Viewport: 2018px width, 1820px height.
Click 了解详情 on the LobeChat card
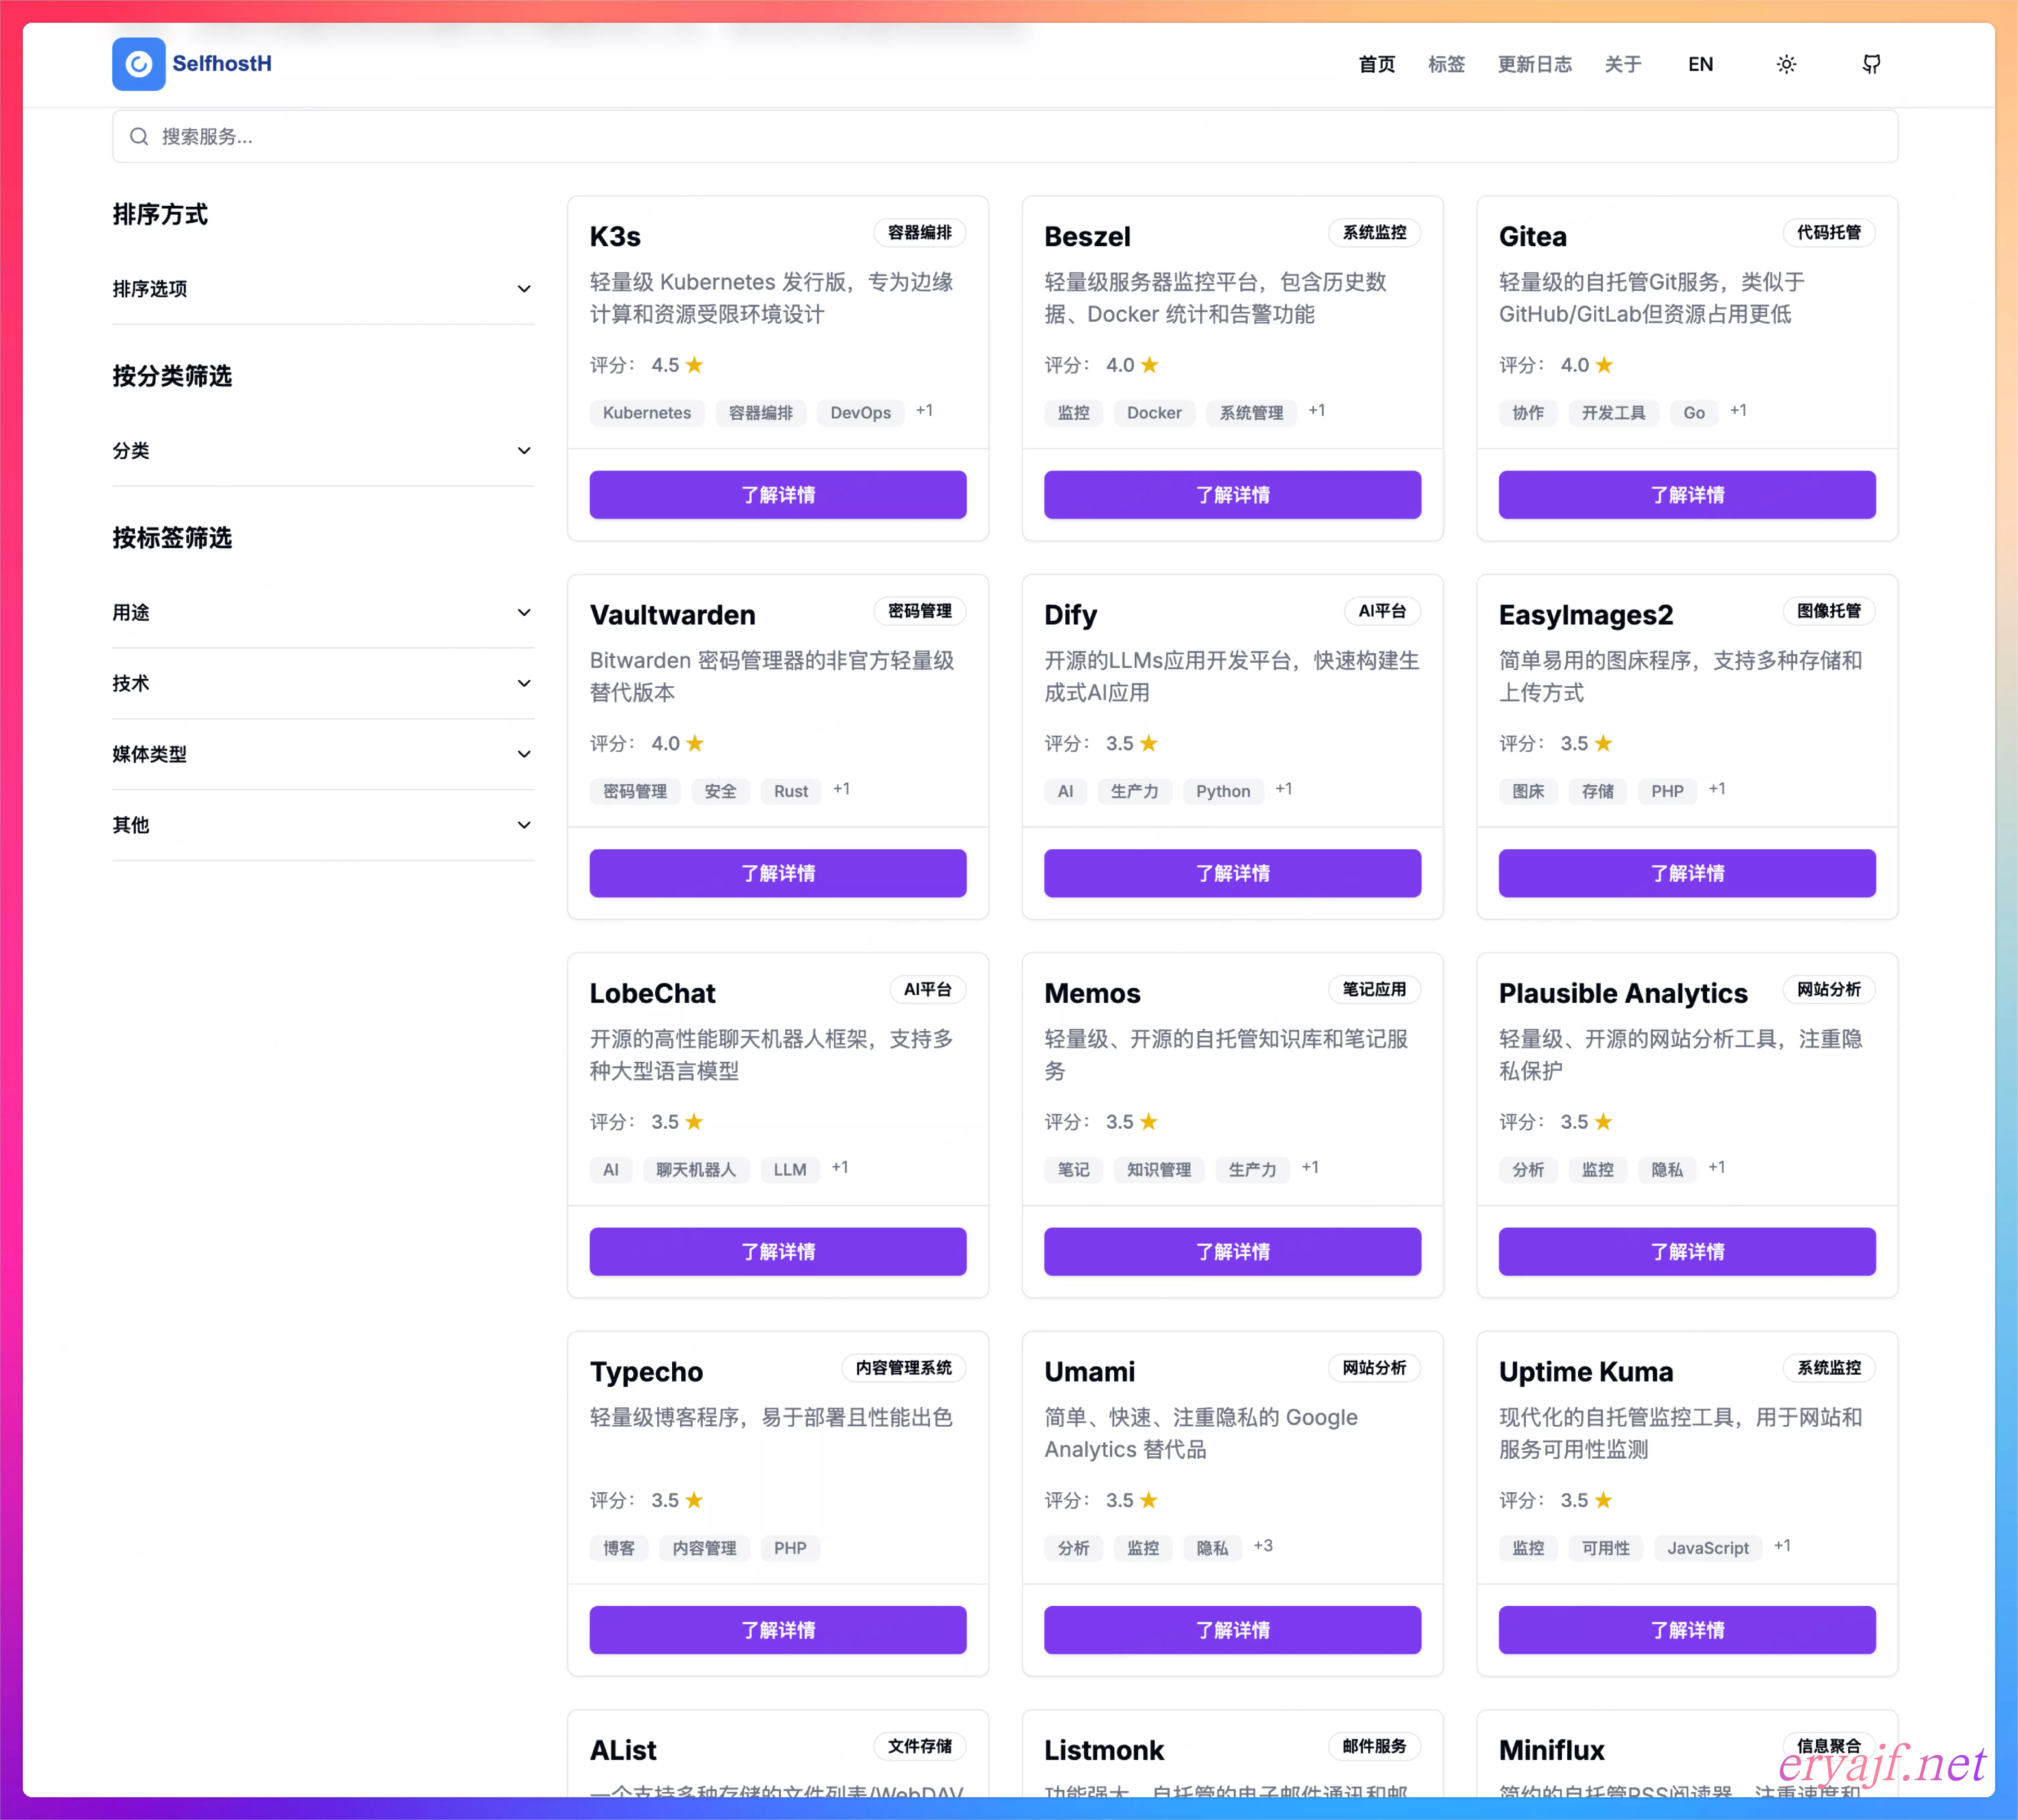(778, 1252)
